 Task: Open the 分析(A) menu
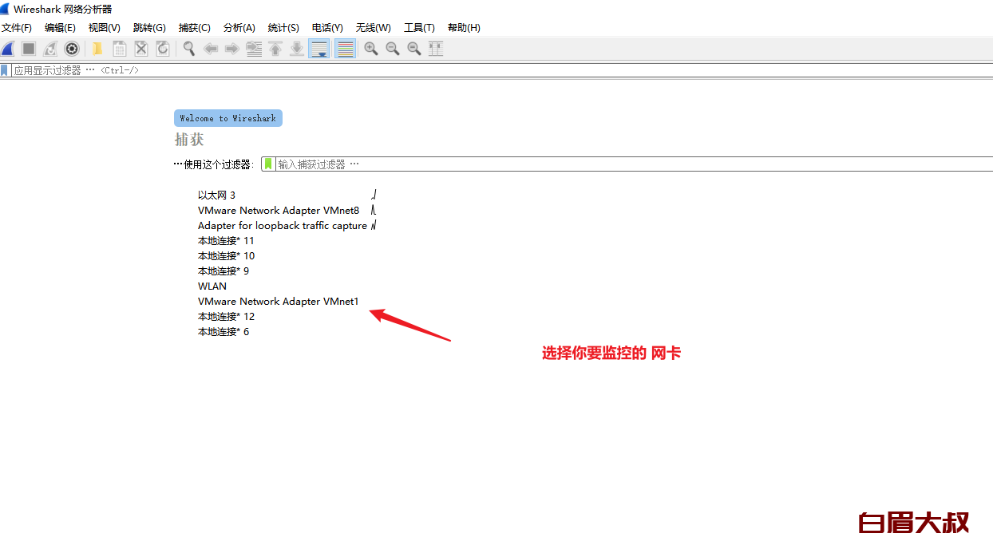click(239, 28)
